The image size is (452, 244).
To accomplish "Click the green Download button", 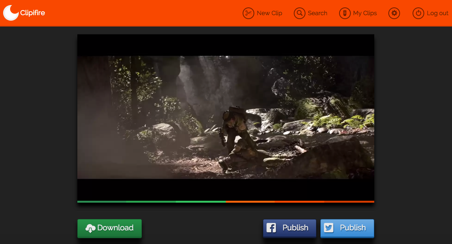I will [109, 228].
